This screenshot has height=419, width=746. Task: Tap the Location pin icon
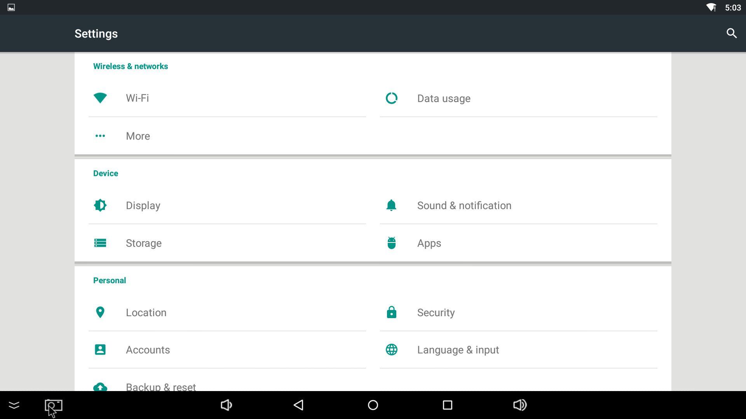click(x=100, y=312)
